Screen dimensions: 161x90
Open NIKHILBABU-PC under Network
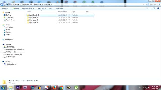11,64
